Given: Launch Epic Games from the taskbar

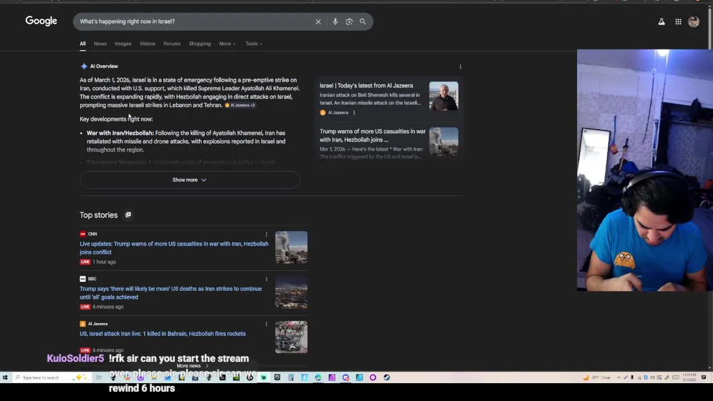Looking at the screenshot, I should (277, 377).
